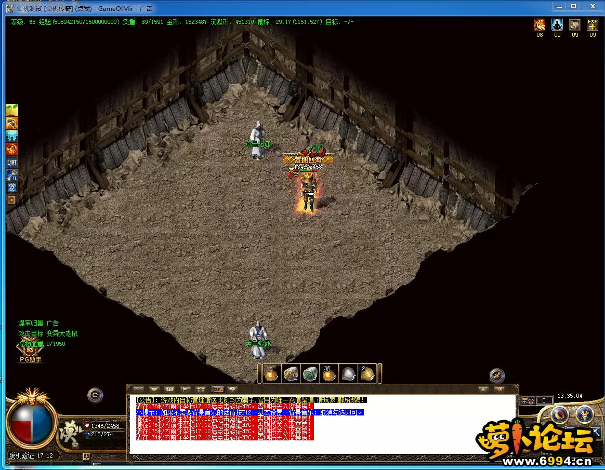Screen dimensions: 605x470
Task: Click the red flower icon on chat bar
Action: click(499, 390)
